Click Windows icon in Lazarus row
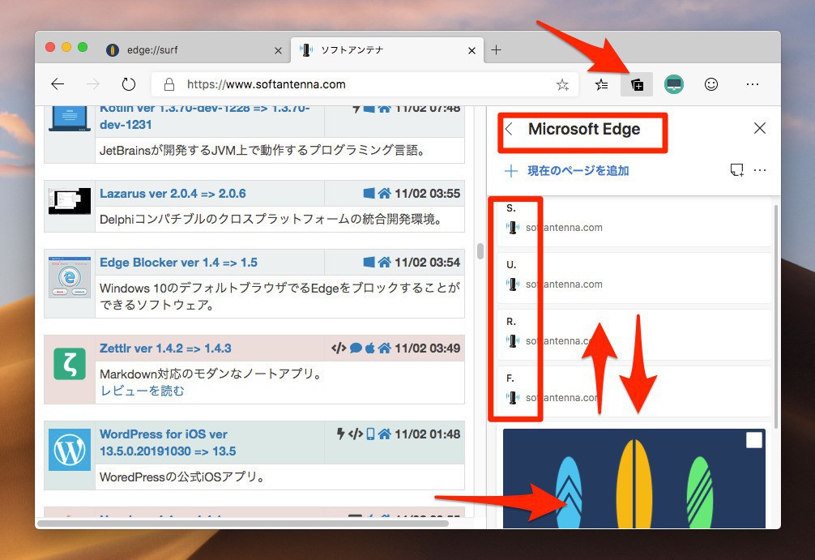Image resolution: width=815 pixels, height=560 pixels. pyautogui.click(x=369, y=194)
